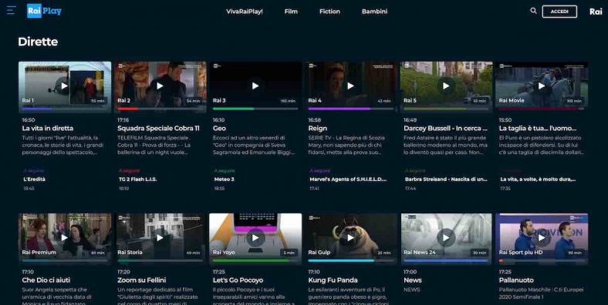Play the Rai 2 live stream
The image size is (608, 305).
160,86
